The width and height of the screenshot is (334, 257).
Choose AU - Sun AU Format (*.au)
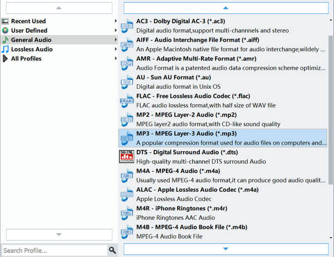[x=223, y=82]
